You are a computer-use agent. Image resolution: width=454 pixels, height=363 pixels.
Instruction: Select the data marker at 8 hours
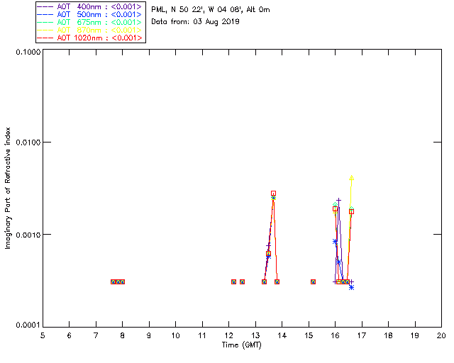(122, 281)
